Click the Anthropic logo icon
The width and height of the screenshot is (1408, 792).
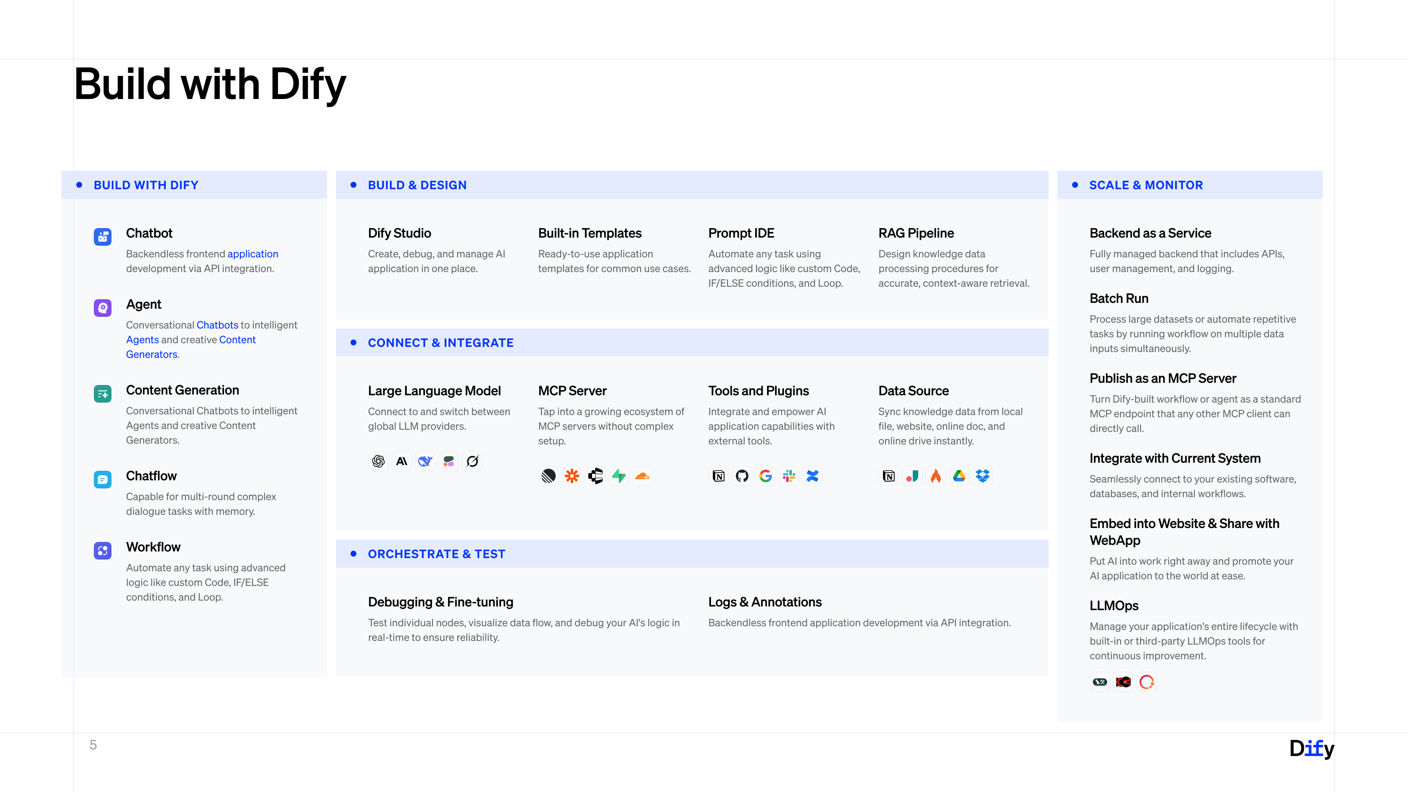point(402,461)
